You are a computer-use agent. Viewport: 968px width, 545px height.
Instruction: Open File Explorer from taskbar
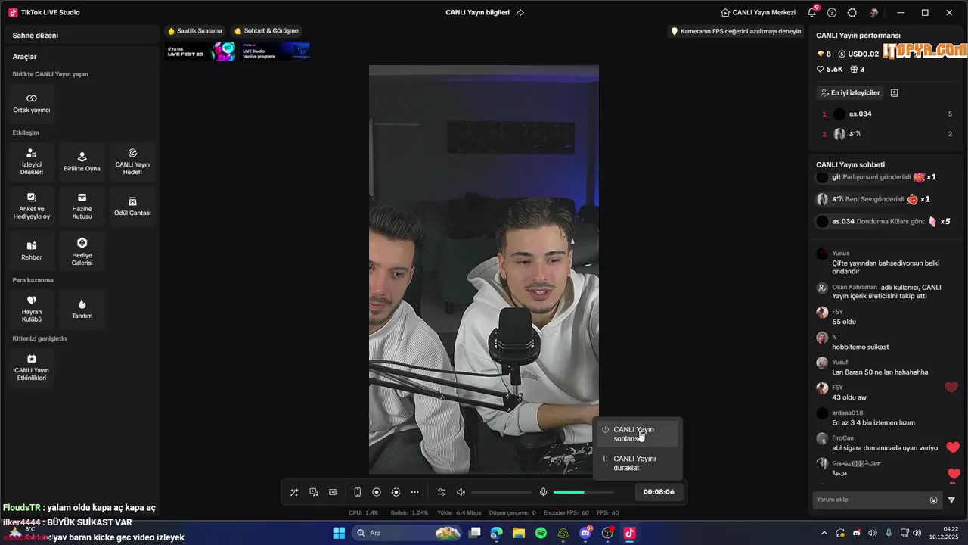click(519, 533)
